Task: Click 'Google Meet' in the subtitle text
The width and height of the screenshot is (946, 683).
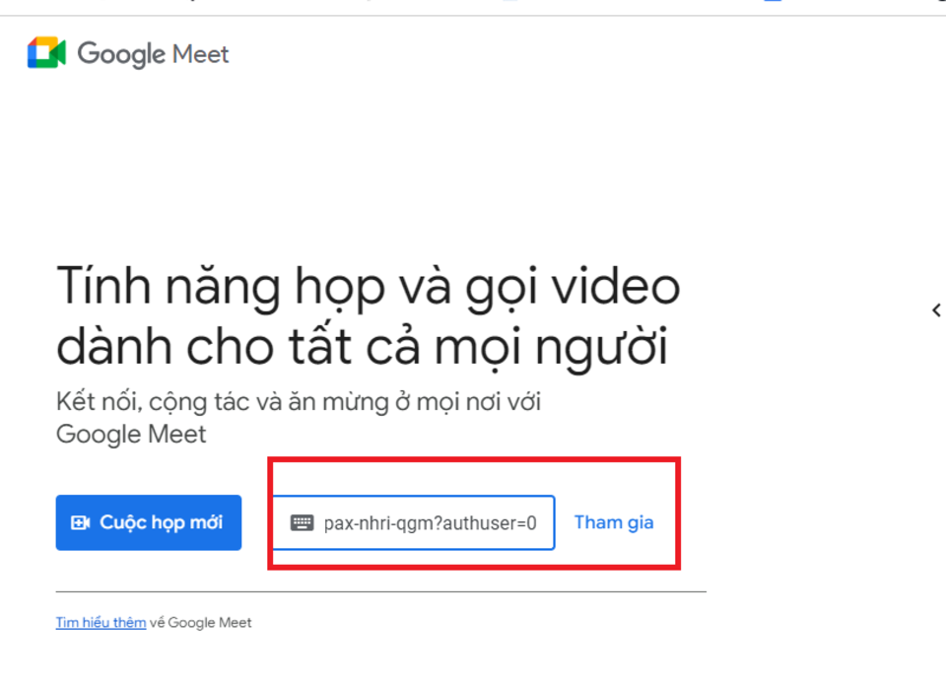Action: click(x=131, y=435)
